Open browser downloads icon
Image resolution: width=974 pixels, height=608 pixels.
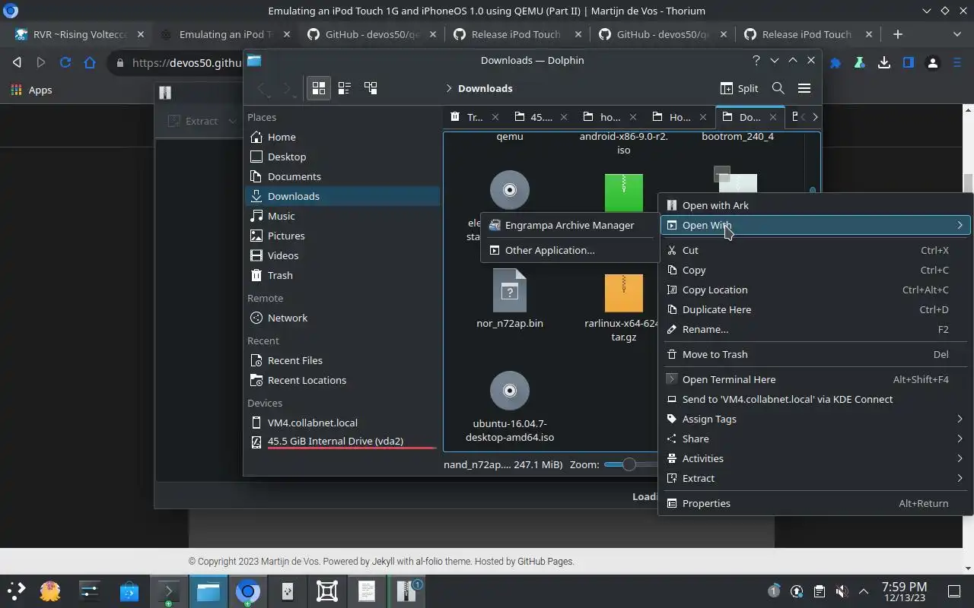884,63
